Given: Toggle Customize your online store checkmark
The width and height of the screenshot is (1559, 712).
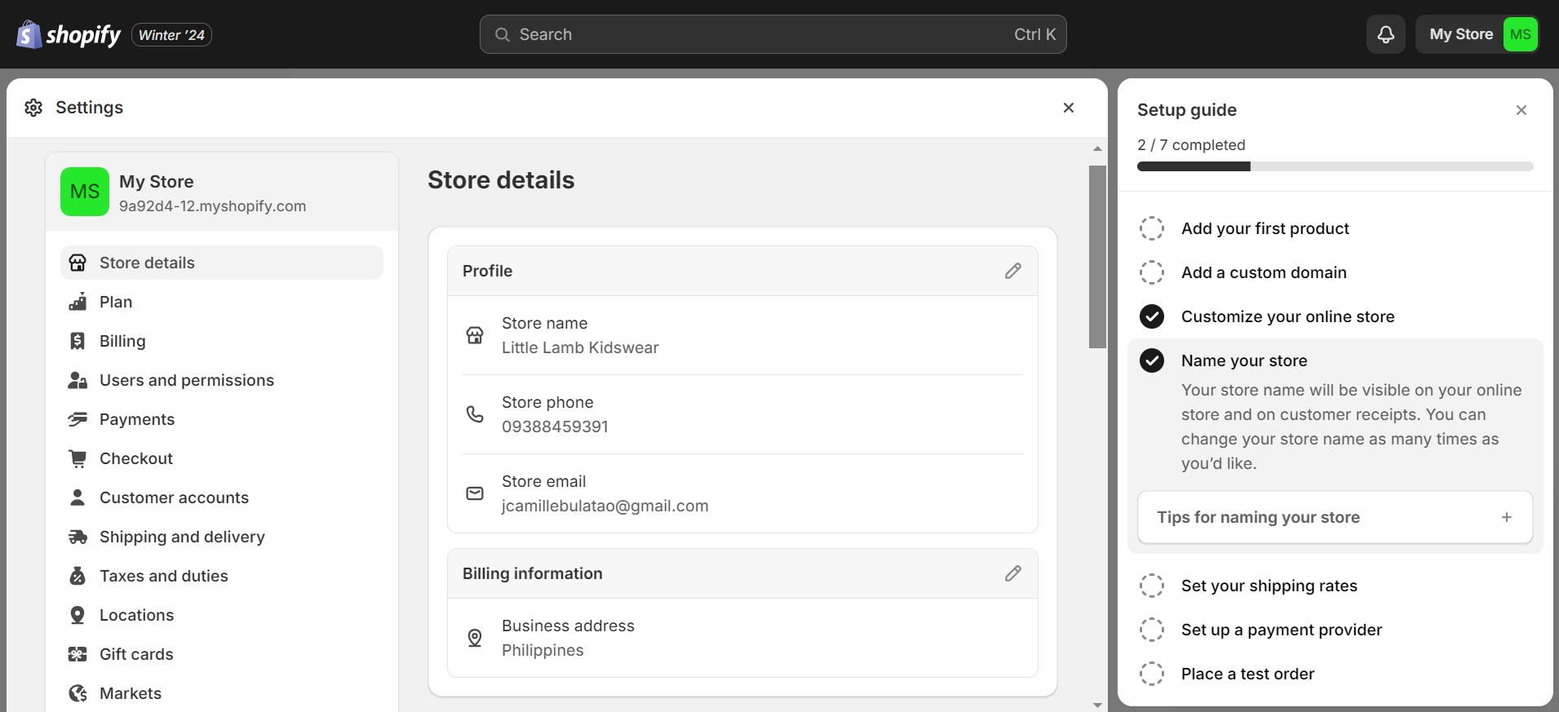Looking at the screenshot, I should [x=1152, y=316].
